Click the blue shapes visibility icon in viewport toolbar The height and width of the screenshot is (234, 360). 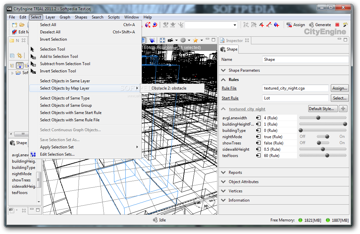click(152, 40)
